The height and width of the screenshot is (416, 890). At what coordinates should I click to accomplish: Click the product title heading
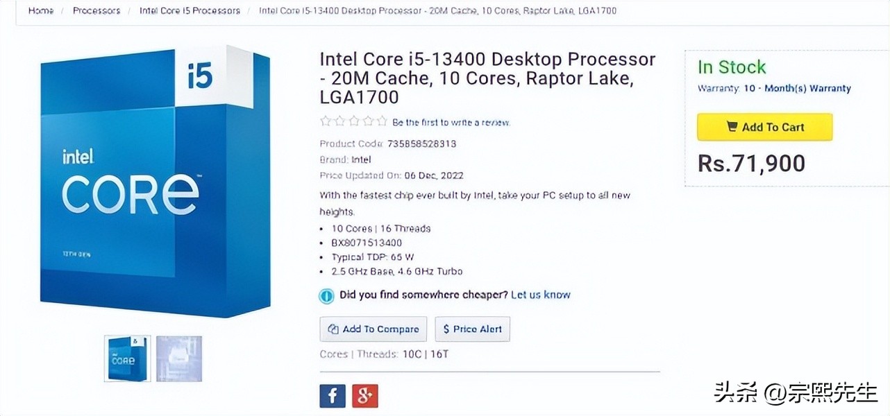coord(487,78)
